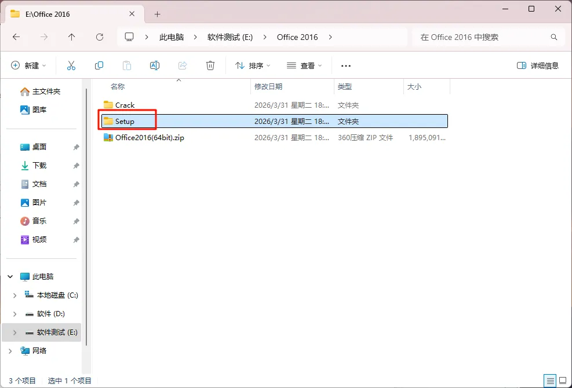Click the Copy icon in toolbar
This screenshot has height=388, width=572.
coord(99,65)
